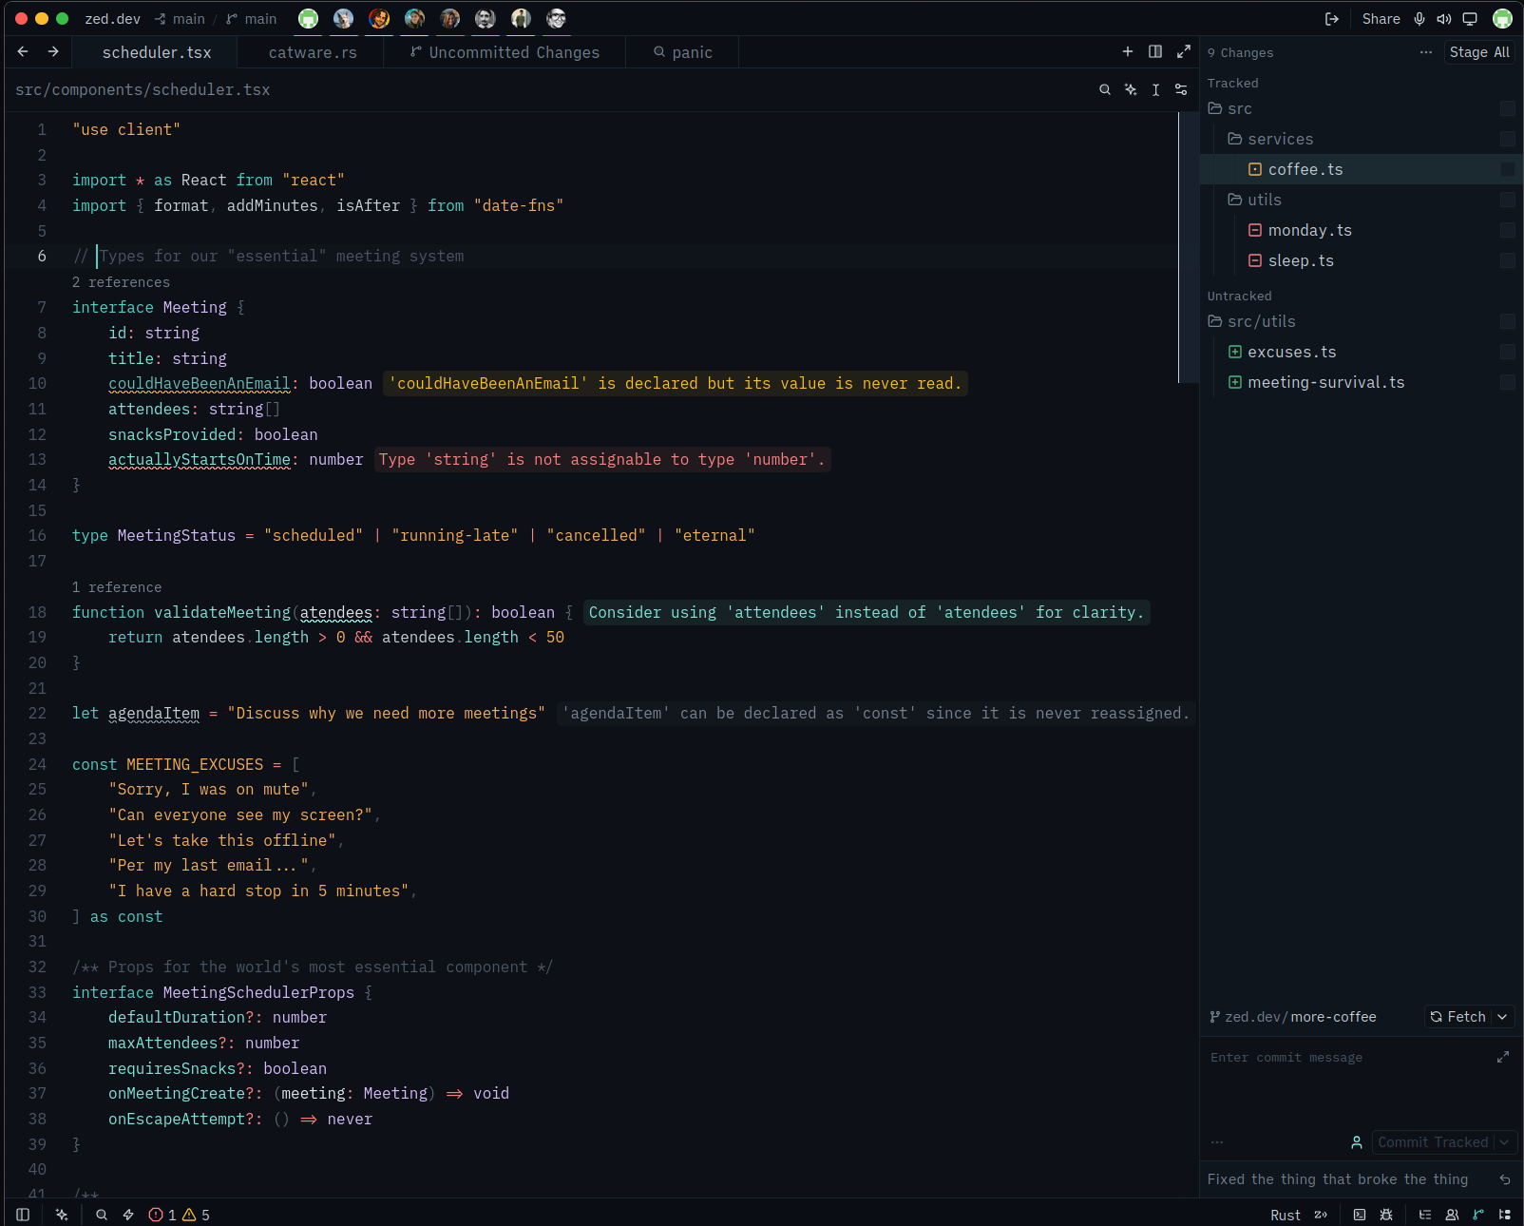Click the Fetch button
This screenshot has width=1524, height=1226.
pyautogui.click(x=1458, y=1017)
